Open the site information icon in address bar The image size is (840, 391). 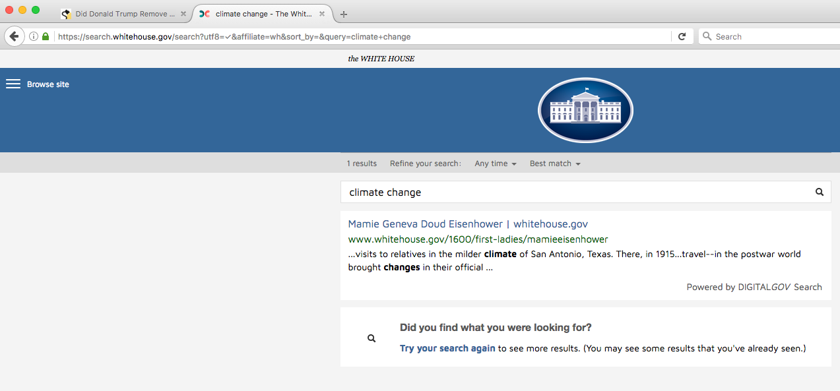click(33, 37)
